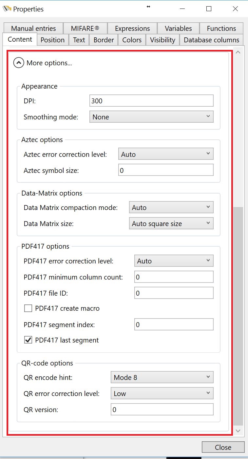Click the vertical scrollbar thumb
This screenshot has height=459, width=248.
pos(238,316)
